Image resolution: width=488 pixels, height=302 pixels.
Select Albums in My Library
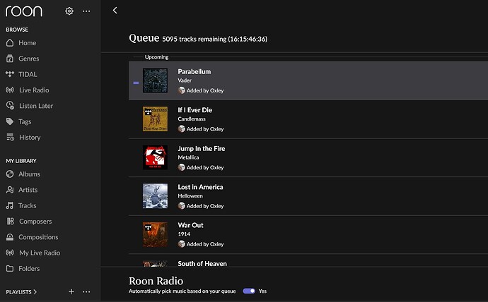click(29, 174)
